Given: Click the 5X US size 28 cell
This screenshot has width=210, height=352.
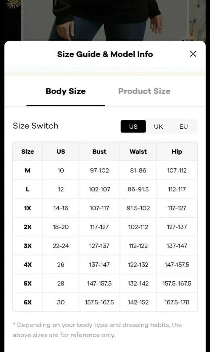Looking at the screenshot, I should click(61, 283).
